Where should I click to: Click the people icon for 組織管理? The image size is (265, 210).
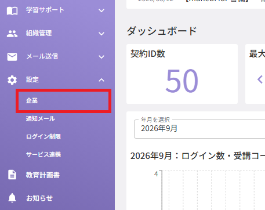[12, 34]
